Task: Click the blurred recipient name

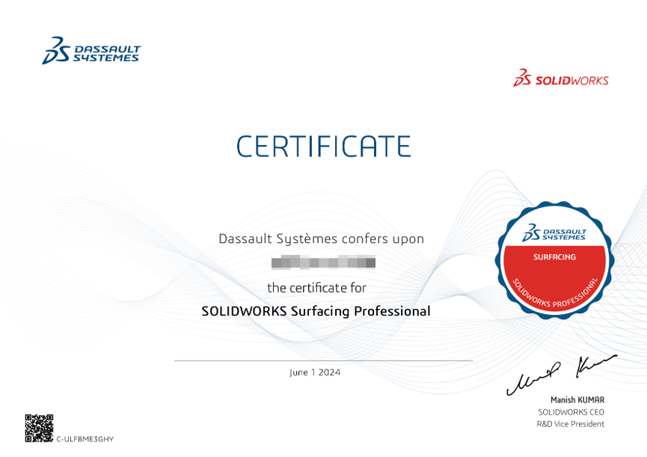Action: [x=323, y=263]
